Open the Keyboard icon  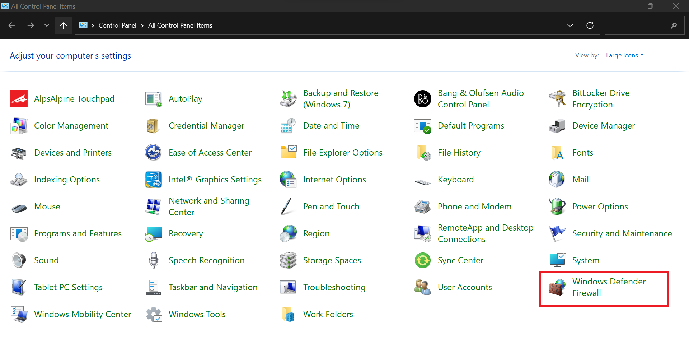pyautogui.click(x=423, y=182)
